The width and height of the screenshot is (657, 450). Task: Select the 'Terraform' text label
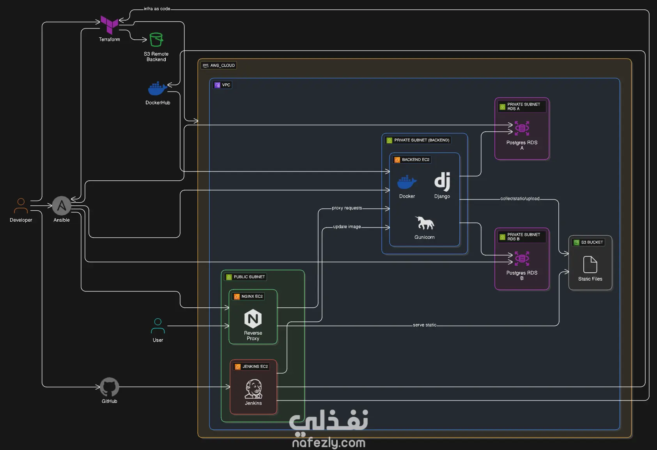110,39
